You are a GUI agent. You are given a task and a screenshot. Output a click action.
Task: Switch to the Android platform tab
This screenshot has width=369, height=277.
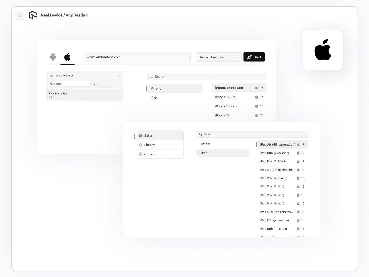(x=53, y=57)
